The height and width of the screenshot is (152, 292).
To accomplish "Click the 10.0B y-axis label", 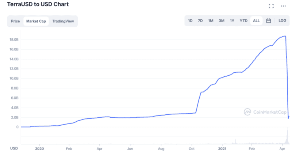I will tap(14, 79).
